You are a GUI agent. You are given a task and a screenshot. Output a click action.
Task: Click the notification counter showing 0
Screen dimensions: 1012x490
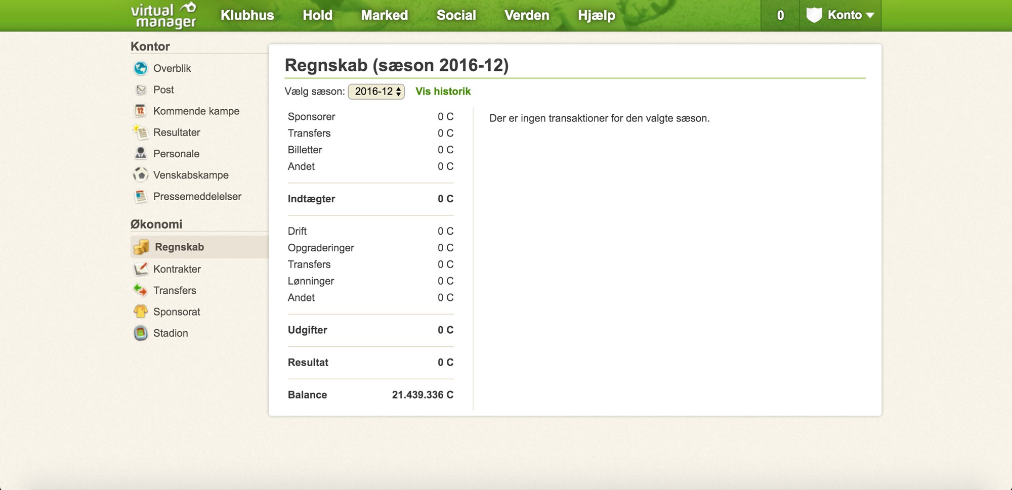click(780, 16)
